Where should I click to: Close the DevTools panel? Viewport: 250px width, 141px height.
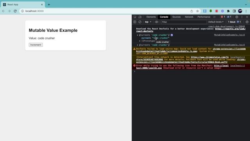(247, 17)
